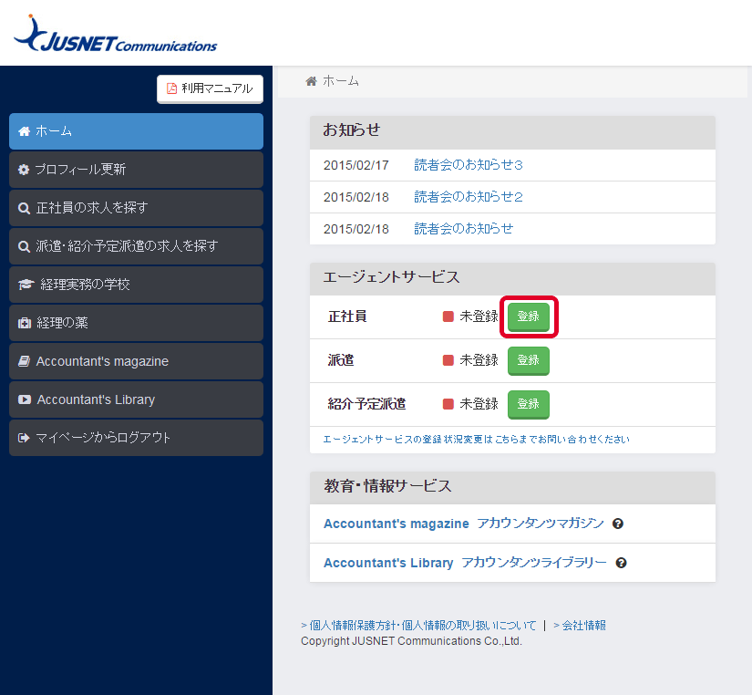Open 経理の薬 in the sidebar
Viewport: 752px width, 695px height.
(x=136, y=323)
